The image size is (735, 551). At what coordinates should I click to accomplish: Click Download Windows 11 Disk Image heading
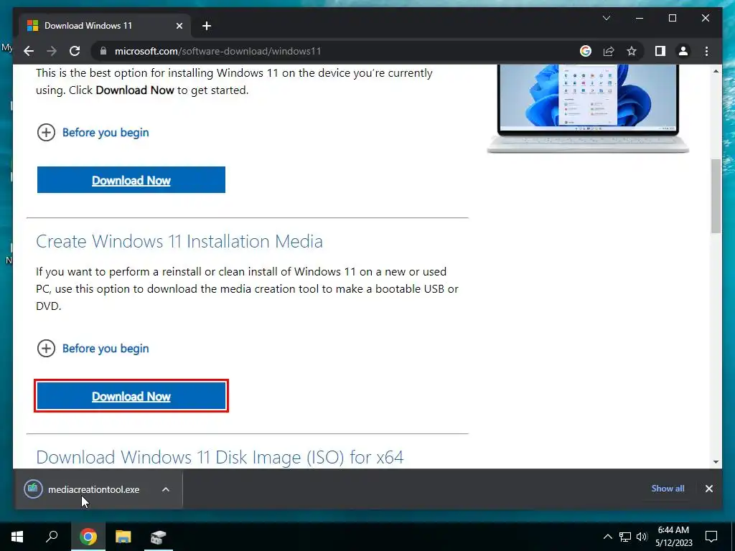(220, 457)
